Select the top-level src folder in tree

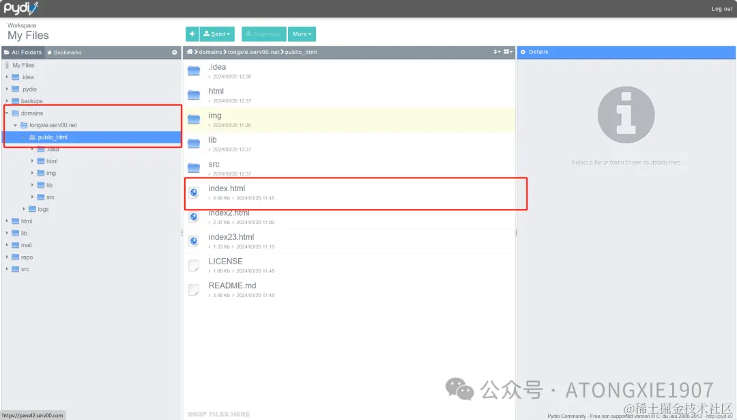click(x=25, y=270)
